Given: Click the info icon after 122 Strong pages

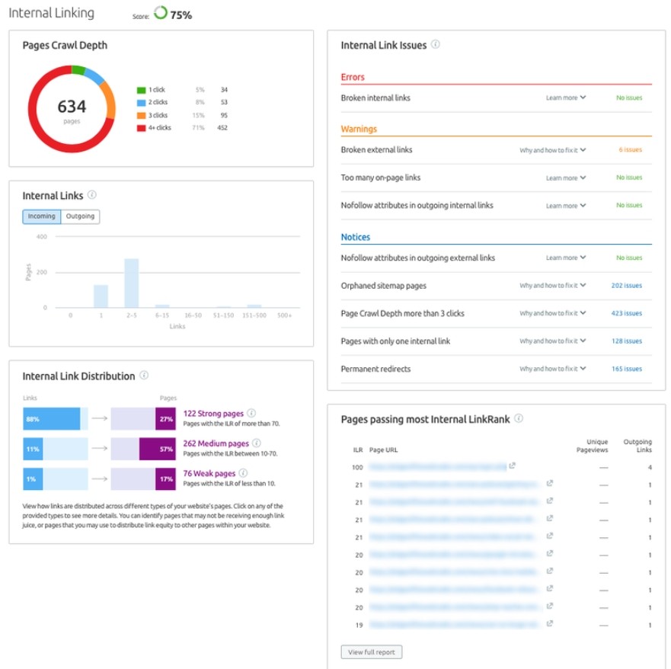Looking at the screenshot, I should click(251, 413).
